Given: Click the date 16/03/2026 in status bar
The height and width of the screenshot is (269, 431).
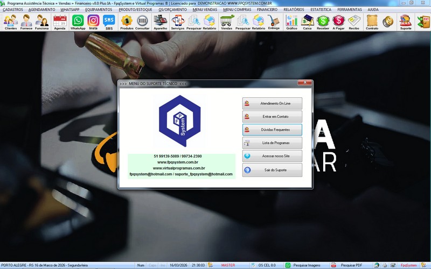Looking at the screenshot, I should click(178, 265).
